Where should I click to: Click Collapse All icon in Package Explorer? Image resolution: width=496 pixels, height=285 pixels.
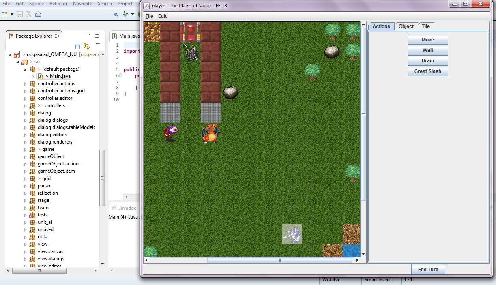77,46
